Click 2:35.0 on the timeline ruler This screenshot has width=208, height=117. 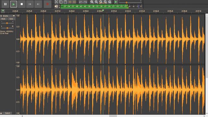tap(170, 11)
